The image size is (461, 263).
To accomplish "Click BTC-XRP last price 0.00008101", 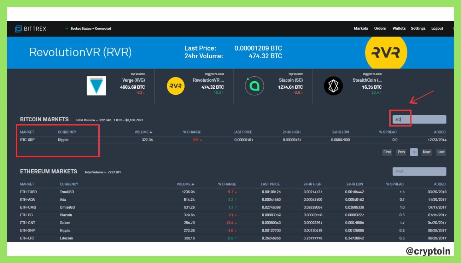I will click(244, 140).
